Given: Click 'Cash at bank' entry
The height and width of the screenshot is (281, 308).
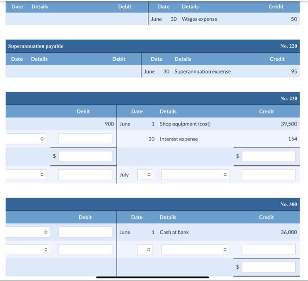Looking at the screenshot, I should pos(174,232).
